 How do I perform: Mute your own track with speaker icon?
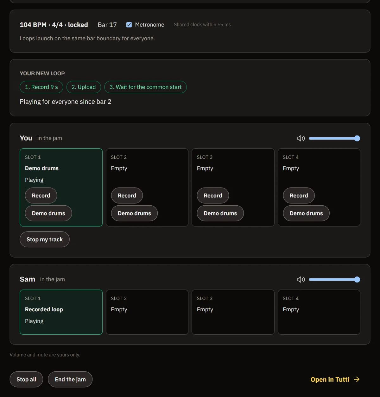pyautogui.click(x=301, y=138)
